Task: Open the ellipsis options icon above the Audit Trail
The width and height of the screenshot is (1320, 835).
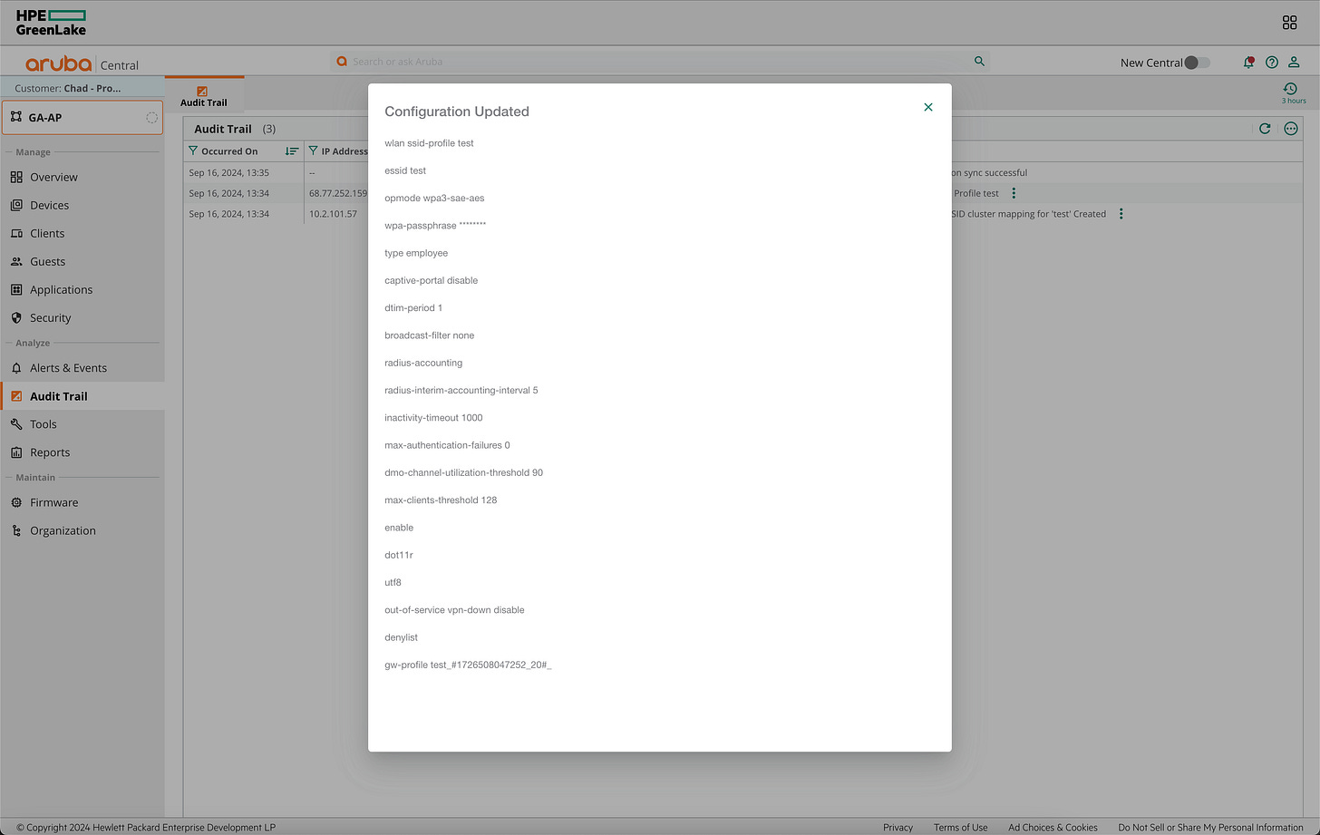Action: point(1291,128)
